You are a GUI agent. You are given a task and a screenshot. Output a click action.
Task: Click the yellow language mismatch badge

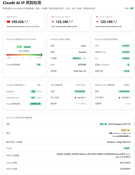click(125, 130)
